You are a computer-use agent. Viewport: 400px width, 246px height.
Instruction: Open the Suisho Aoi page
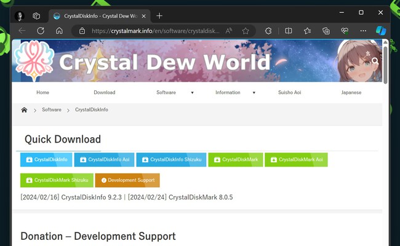coord(290,92)
